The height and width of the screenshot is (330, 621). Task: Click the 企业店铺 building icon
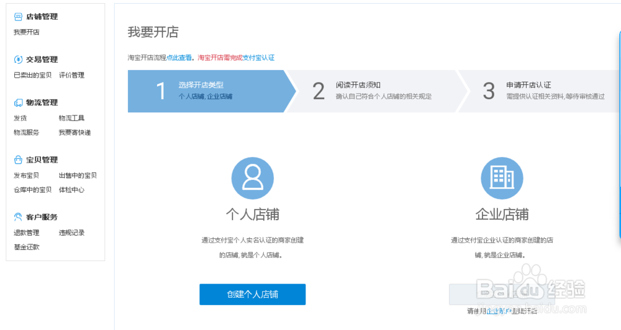pyautogui.click(x=502, y=178)
